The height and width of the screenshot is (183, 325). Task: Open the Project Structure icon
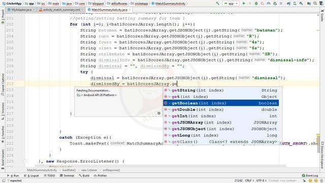pos(309,4)
